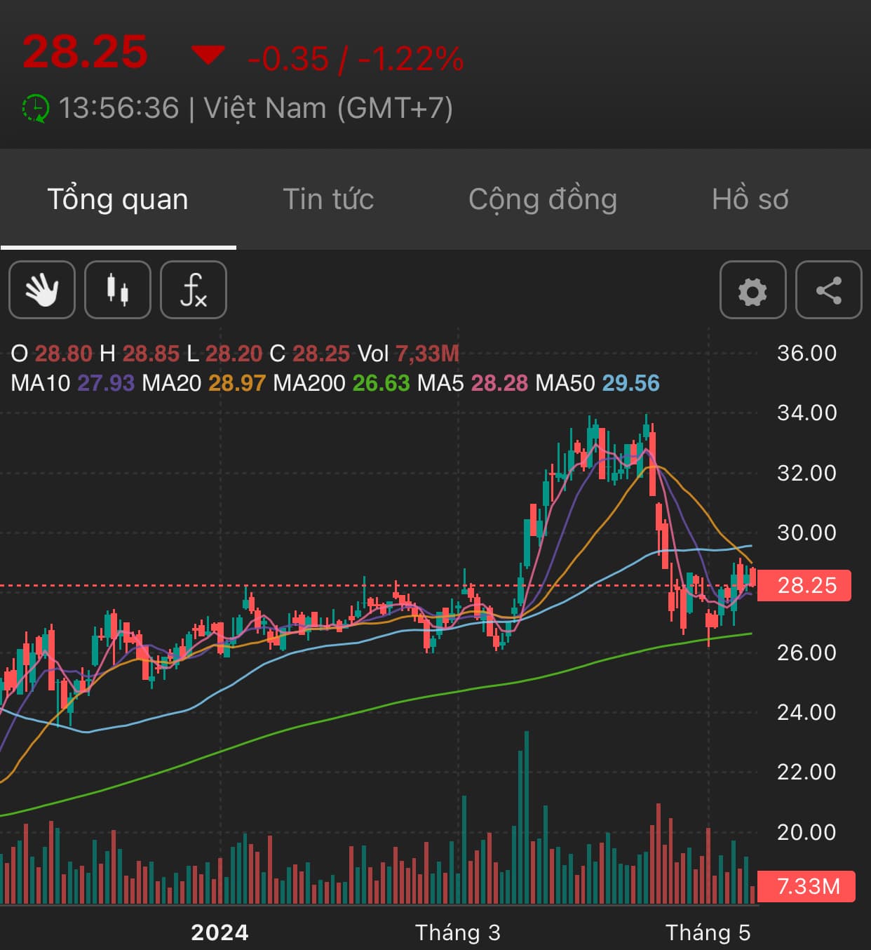Tap the 24.00 price axis label
Viewport: 871px width, 950px height.
[x=807, y=712]
